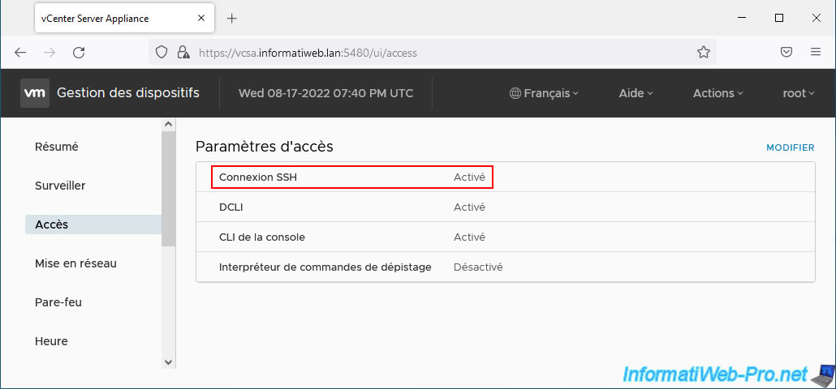Open the Firefox hamburger menu
This screenshot has width=836, height=389.
click(x=815, y=52)
